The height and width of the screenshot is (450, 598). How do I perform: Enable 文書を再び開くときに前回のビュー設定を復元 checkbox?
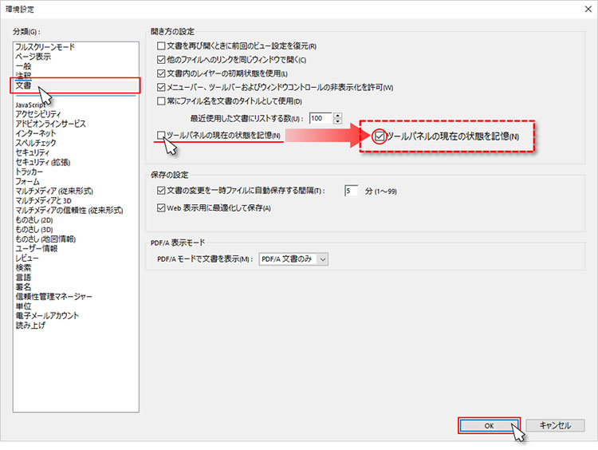[162, 46]
